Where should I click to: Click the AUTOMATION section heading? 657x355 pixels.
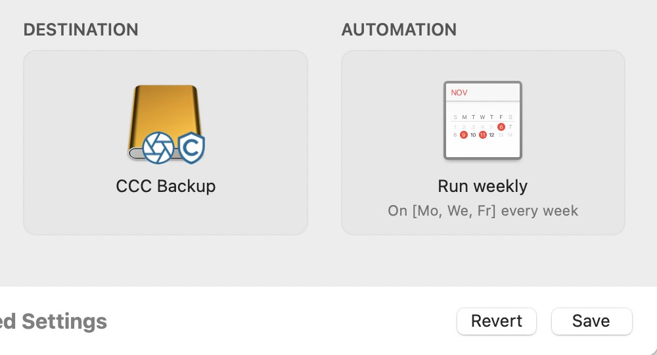pos(399,30)
